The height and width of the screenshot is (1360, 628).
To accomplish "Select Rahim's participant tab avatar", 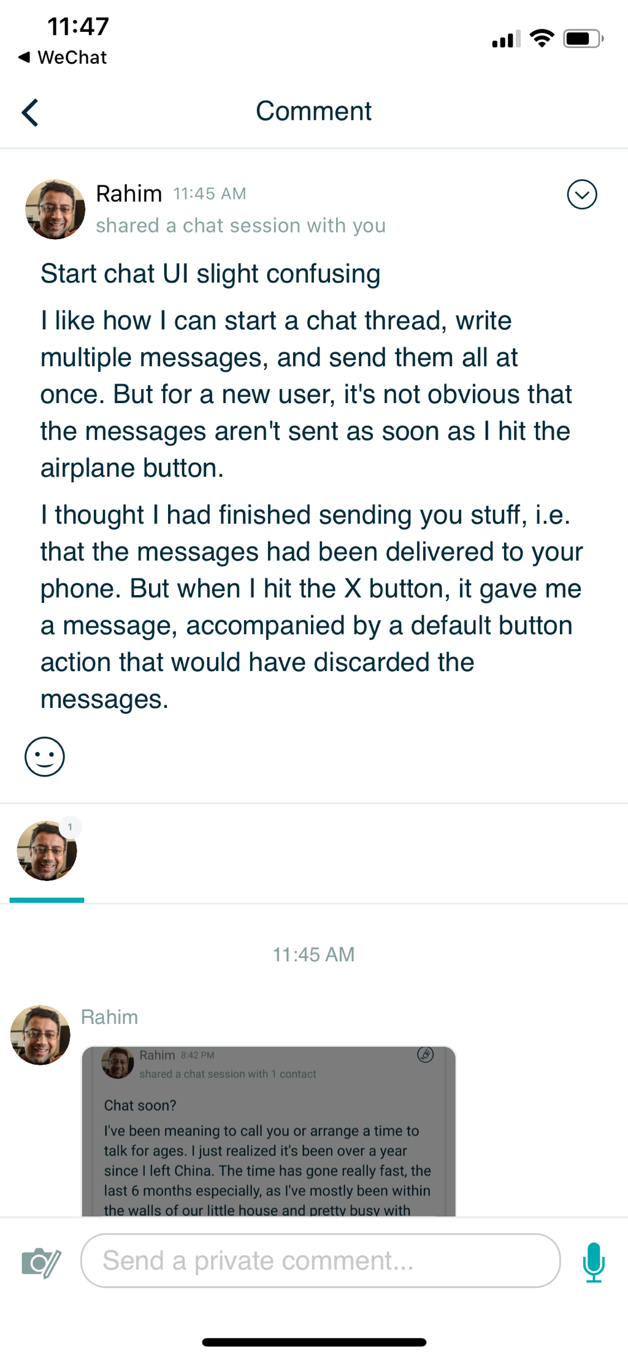I will [47, 851].
